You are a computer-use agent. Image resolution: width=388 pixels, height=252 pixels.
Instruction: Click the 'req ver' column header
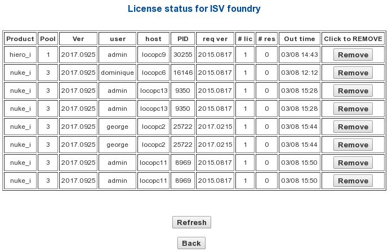pyautogui.click(x=215, y=39)
